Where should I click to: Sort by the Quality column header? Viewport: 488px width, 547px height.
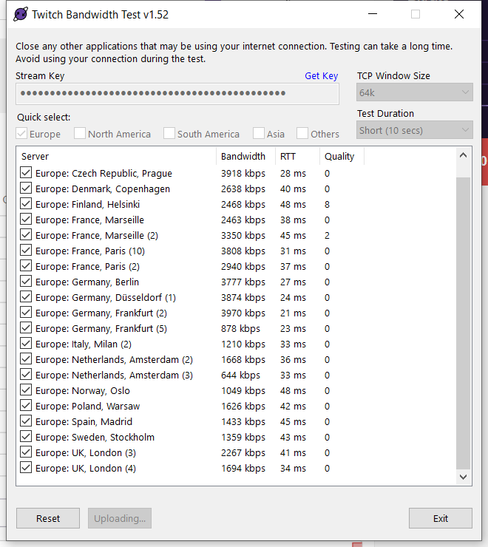[342, 156]
